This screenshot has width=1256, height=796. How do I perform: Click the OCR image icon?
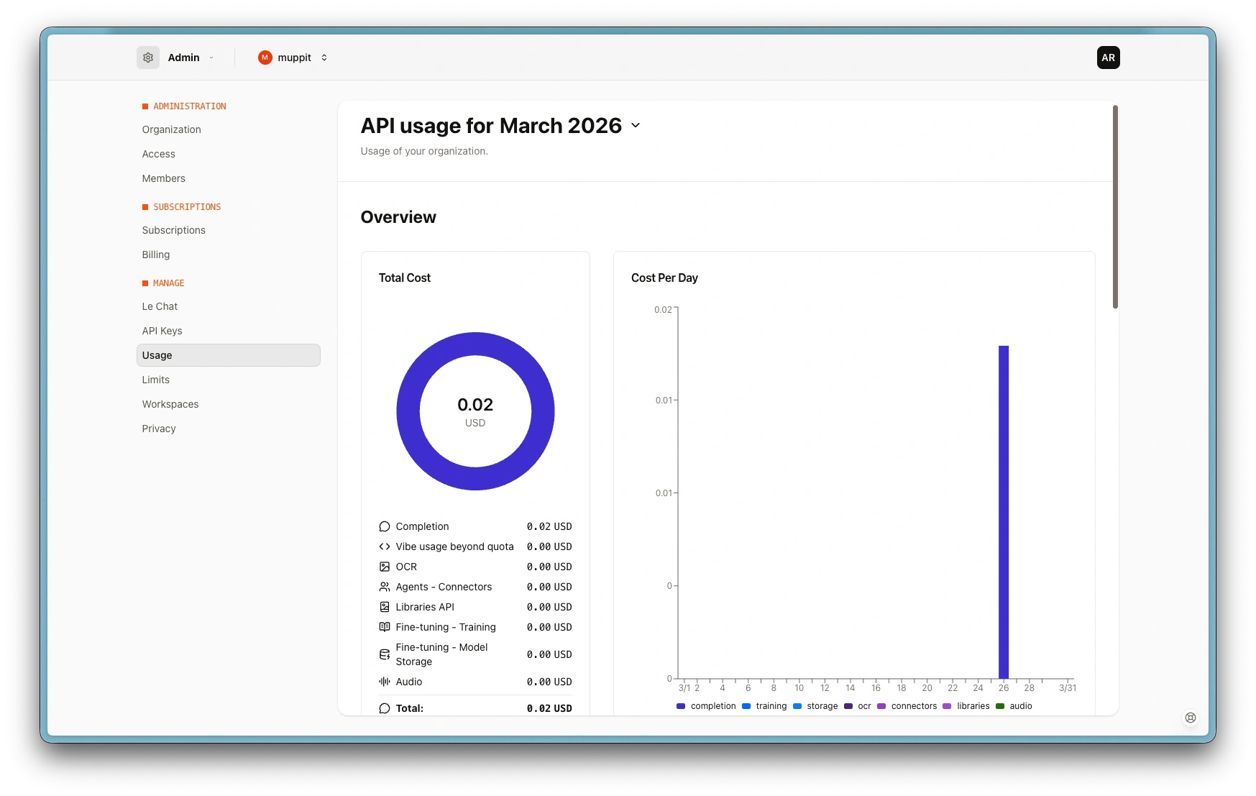385,567
